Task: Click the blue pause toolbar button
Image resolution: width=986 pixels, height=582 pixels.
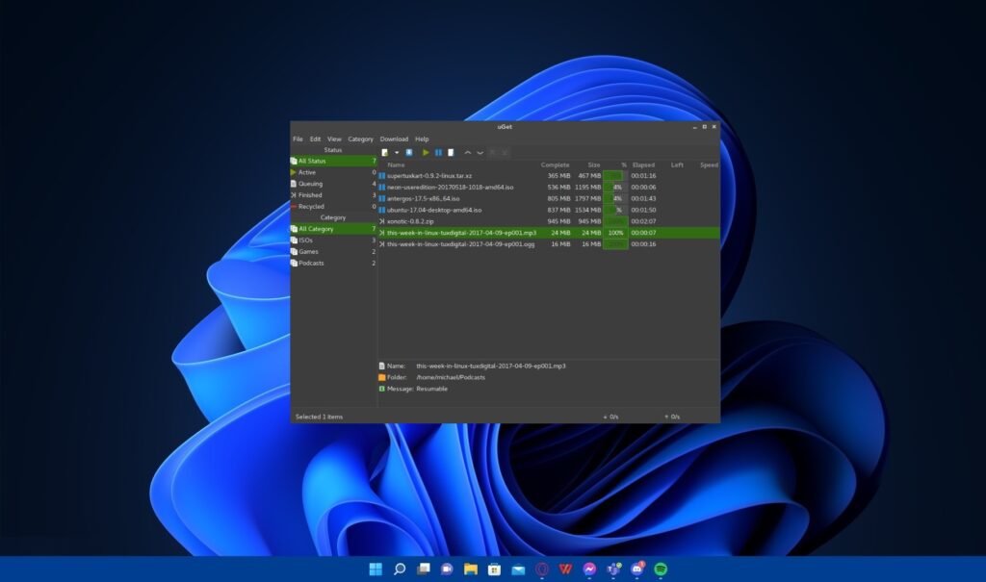Action: tap(438, 153)
